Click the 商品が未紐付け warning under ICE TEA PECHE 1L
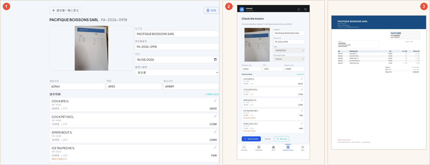Image resolution: width=430 pixels, height=165 pixels. [59, 159]
